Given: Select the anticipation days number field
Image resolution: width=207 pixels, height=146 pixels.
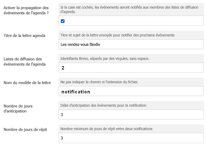Looking at the screenshot, I should [131, 114].
